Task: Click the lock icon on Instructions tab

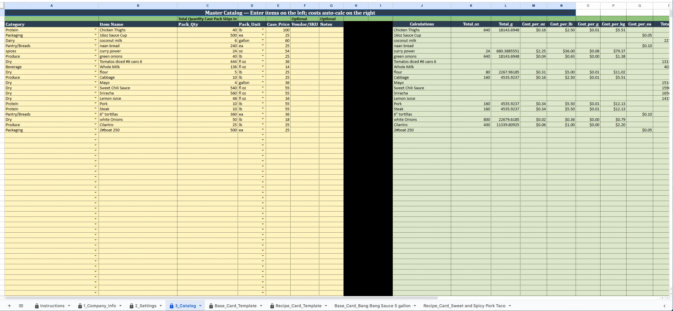Action: [37, 306]
